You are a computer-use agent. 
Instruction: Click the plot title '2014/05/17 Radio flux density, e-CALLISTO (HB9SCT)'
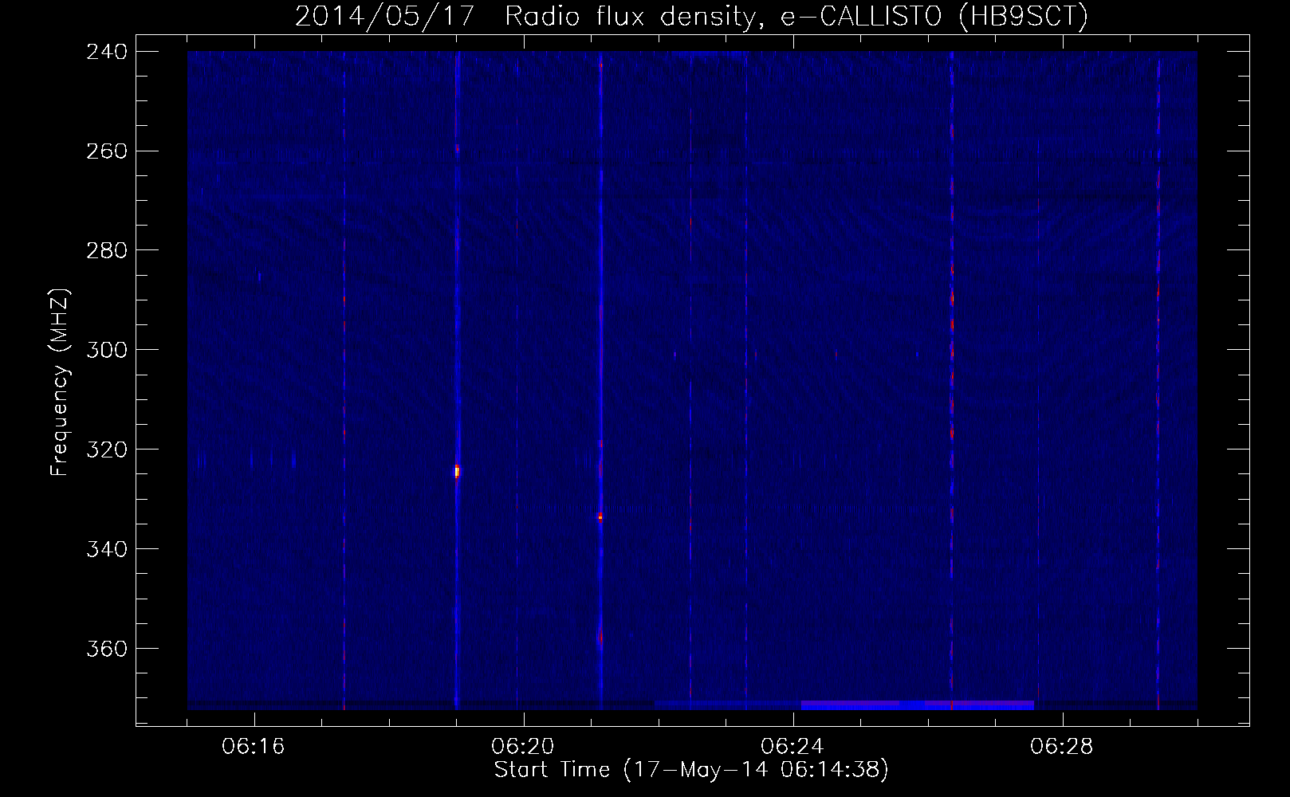[x=691, y=16]
